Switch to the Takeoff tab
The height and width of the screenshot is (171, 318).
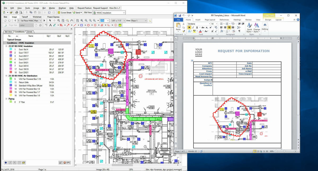tap(25, 17)
